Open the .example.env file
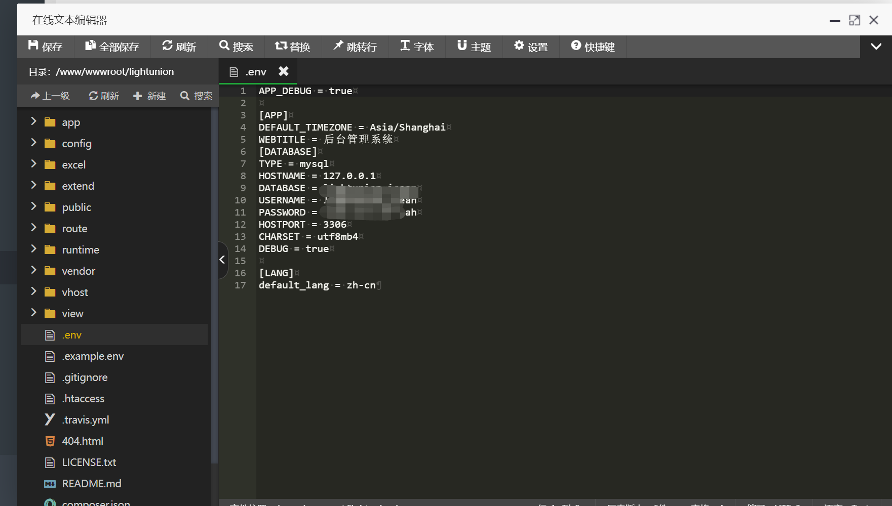 (93, 356)
